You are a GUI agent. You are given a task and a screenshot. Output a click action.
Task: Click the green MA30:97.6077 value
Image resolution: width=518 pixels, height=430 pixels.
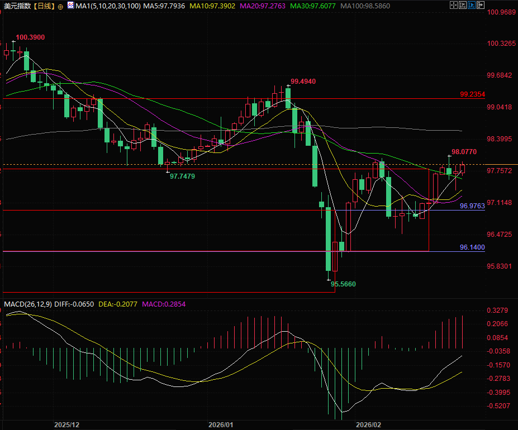(x=313, y=6)
